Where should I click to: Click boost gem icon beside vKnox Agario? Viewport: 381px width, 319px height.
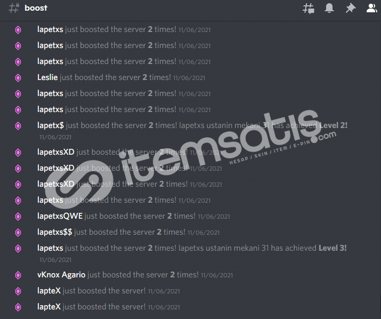(18, 275)
